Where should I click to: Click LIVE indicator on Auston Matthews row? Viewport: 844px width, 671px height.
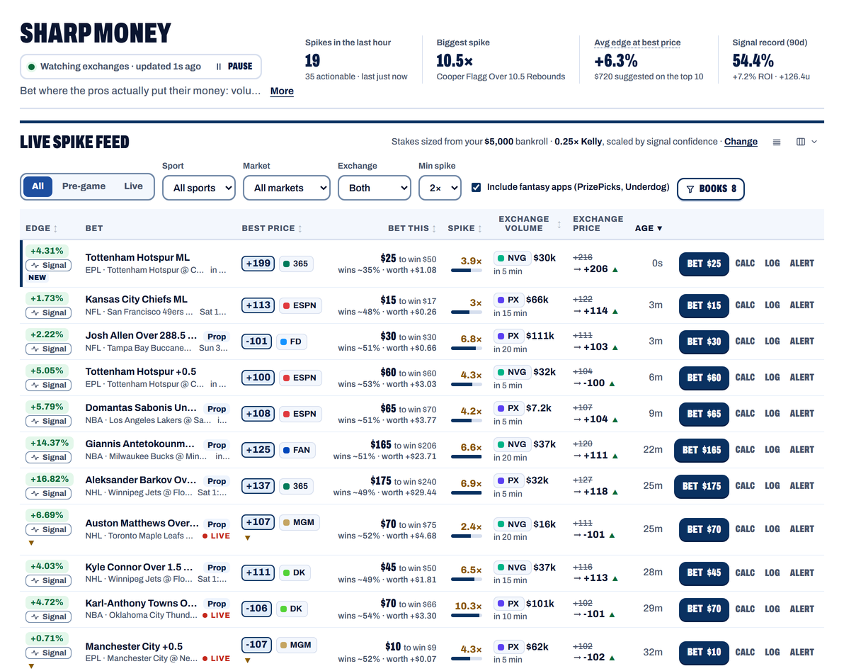tap(216, 536)
